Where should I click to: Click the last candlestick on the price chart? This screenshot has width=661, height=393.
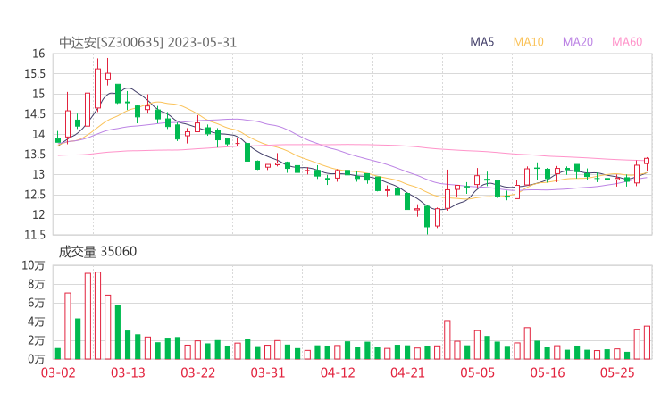pos(647,163)
